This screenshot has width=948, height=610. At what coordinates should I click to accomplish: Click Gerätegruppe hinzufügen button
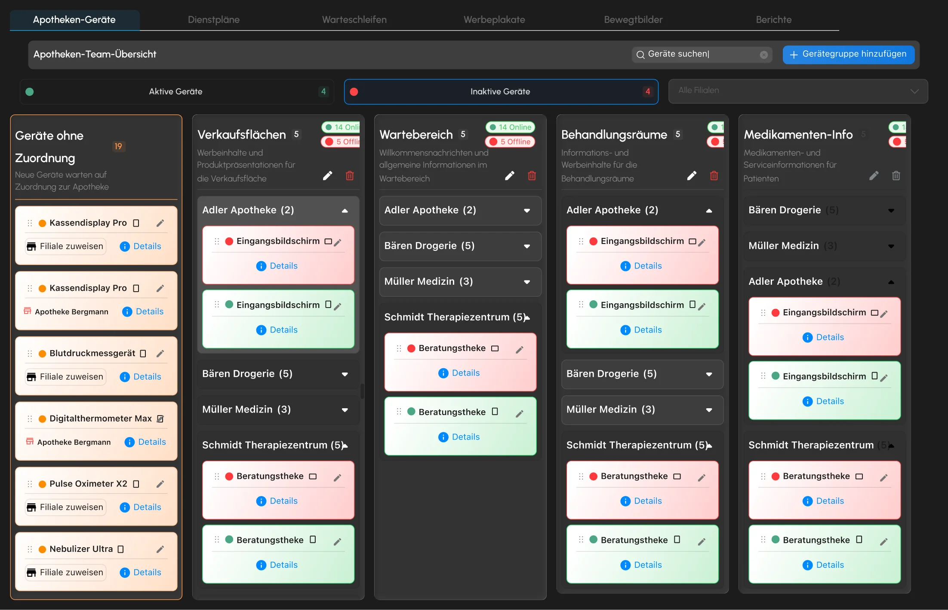848,55
